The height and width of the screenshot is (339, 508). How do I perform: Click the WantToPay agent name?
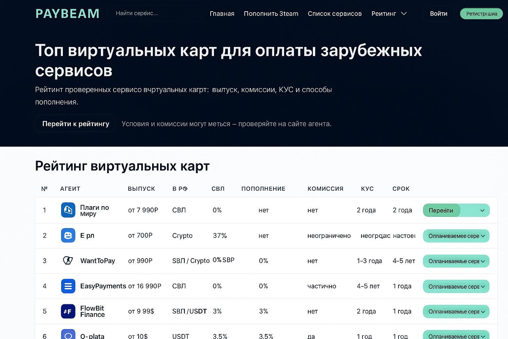[x=98, y=261]
